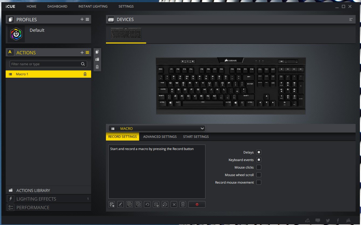Click the iCUE logo in the title bar

[x=10, y=6]
